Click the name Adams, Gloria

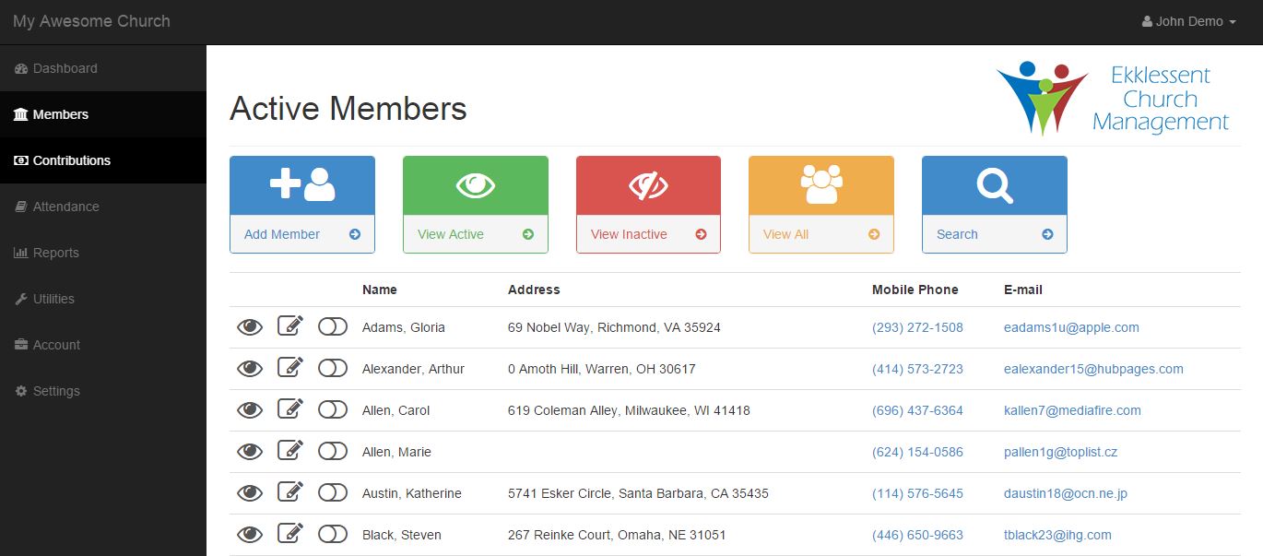click(x=404, y=327)
